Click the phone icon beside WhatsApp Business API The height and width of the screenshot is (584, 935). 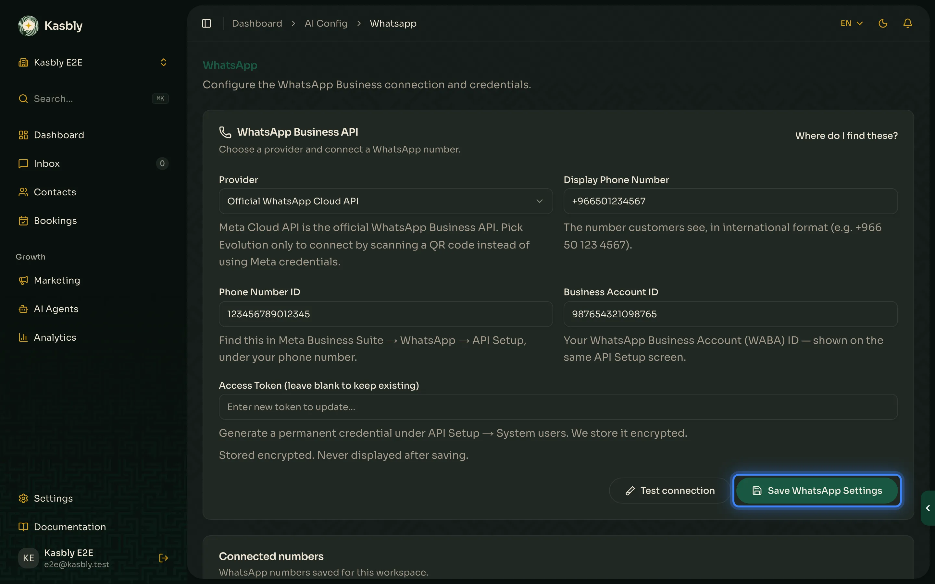click(x=225, y=132)
